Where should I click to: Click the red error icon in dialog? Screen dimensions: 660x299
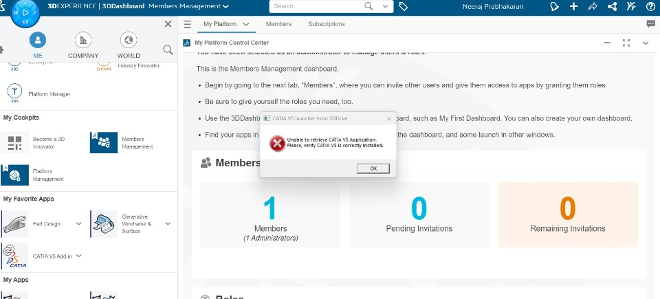coord(277,144)
